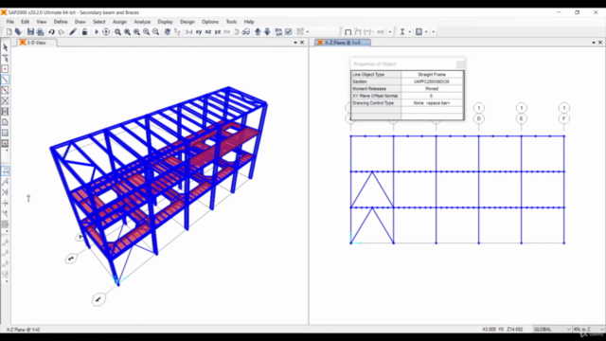Open the Draw menu

[x=80, y=22]
